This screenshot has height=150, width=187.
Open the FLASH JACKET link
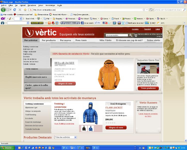click(x=114, y=107)
